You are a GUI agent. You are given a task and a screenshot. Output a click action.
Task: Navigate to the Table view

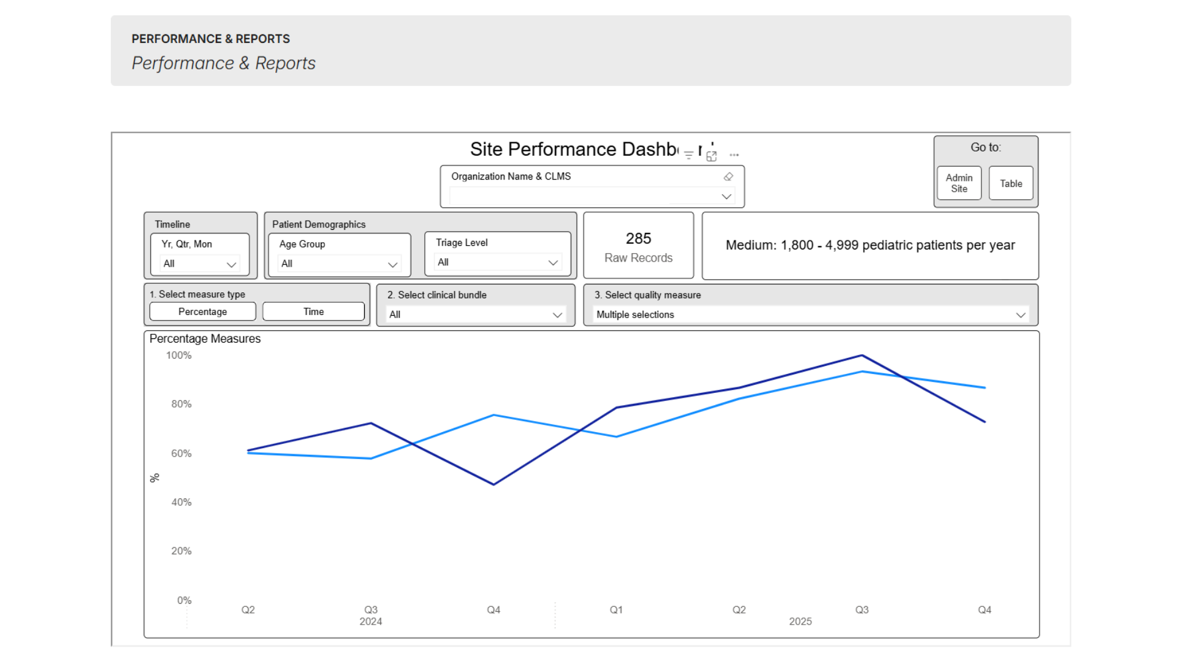(x=1010, y=183)
